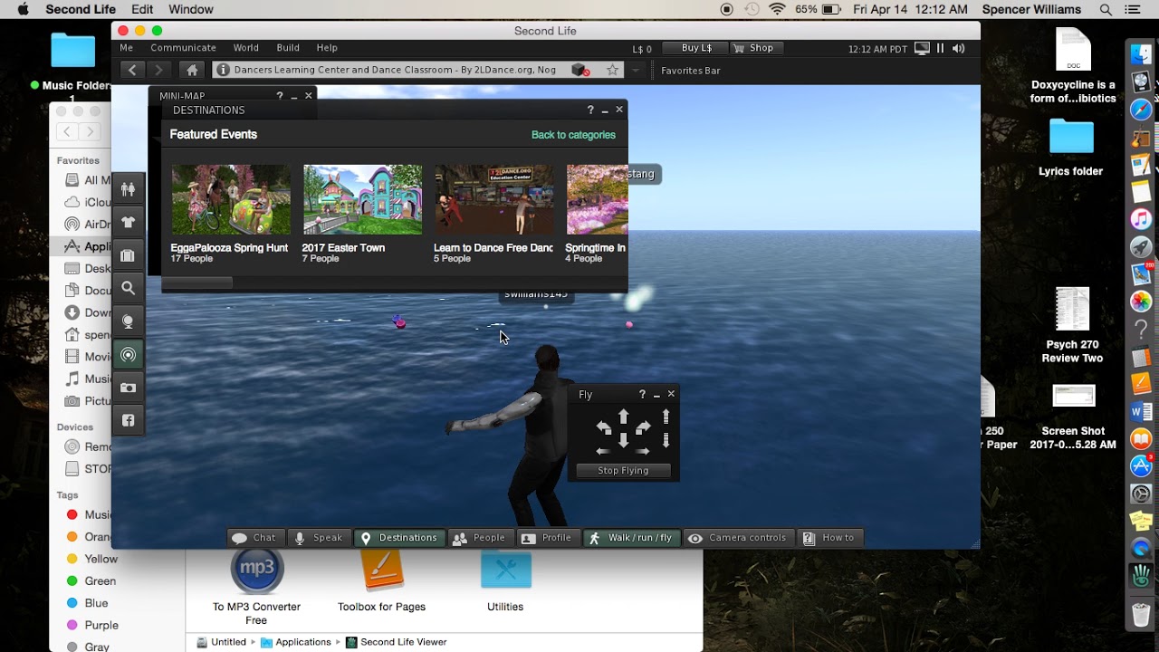Fly downward with the descend arrow
This screenshot has height=652, width=1159.
[666, 440]
